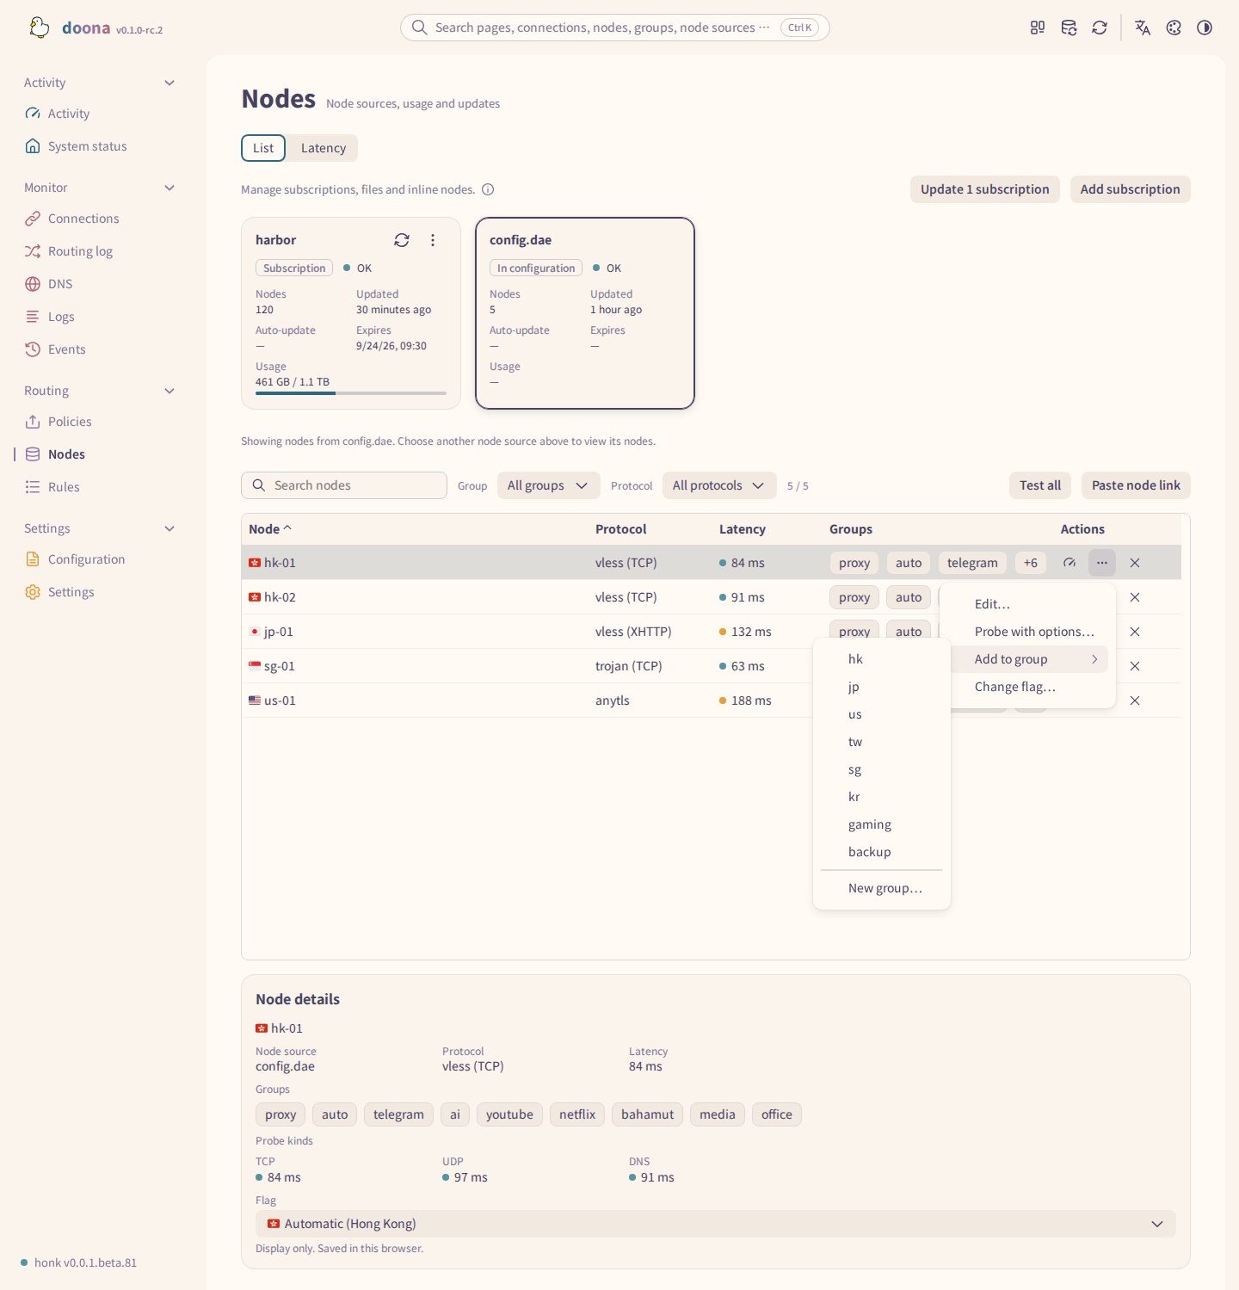Click Paste node link button

pos(1136,485)
